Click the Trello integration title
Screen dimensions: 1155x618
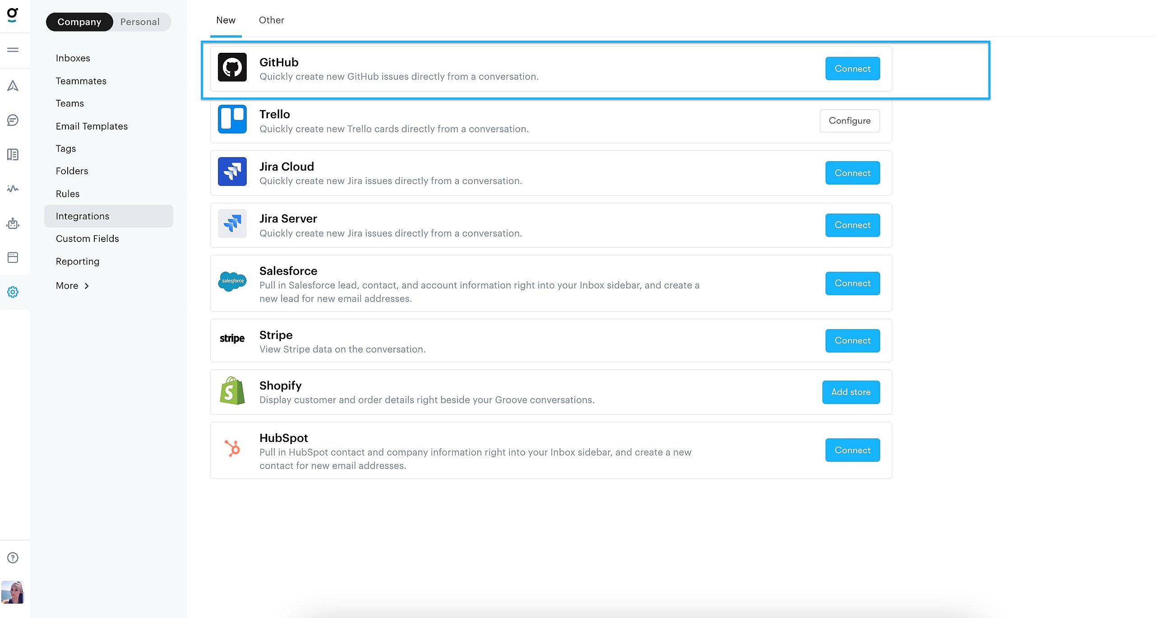point(275,114)
